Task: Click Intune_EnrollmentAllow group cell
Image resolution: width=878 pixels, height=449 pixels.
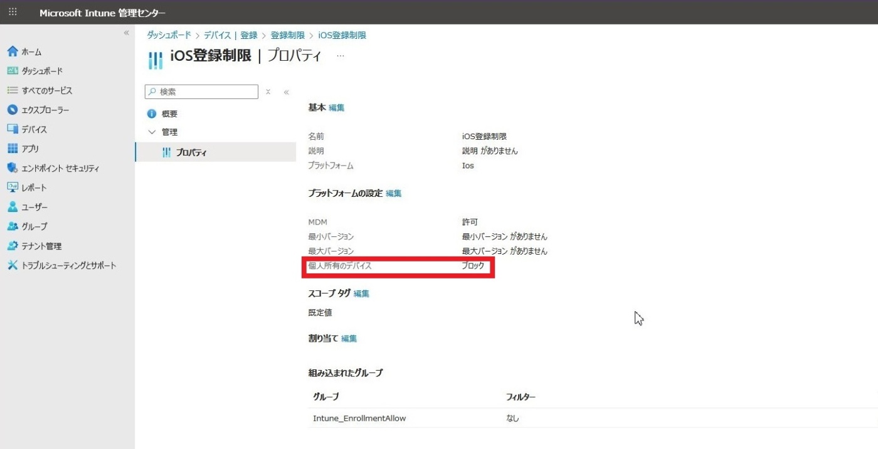Action: (359, 418)
